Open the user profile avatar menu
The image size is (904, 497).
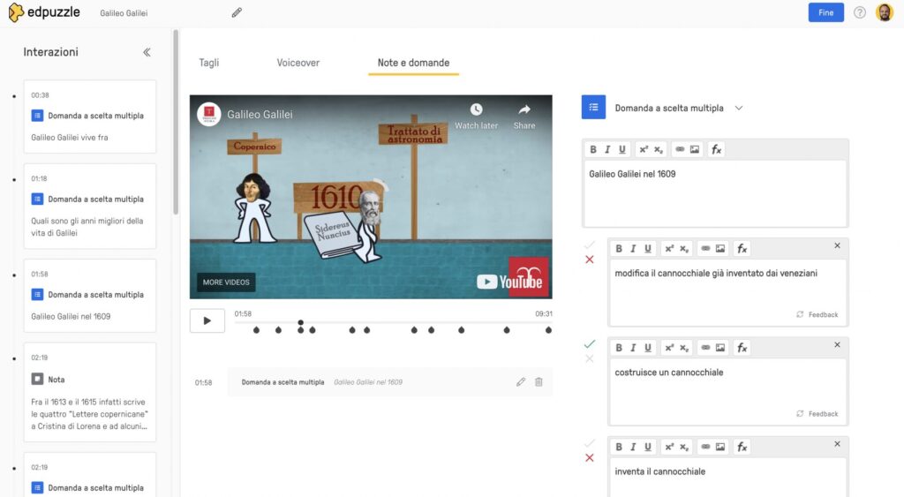884,12
